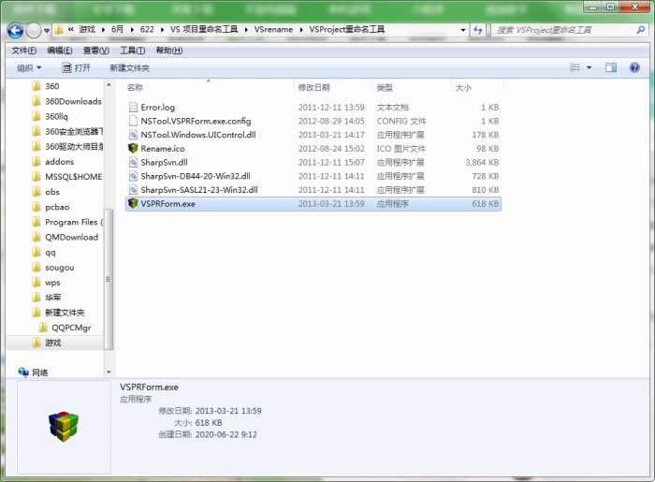Click the 2012-08-24 15:02 date cell
Screen dimensions: 655x482
(331, 148)
